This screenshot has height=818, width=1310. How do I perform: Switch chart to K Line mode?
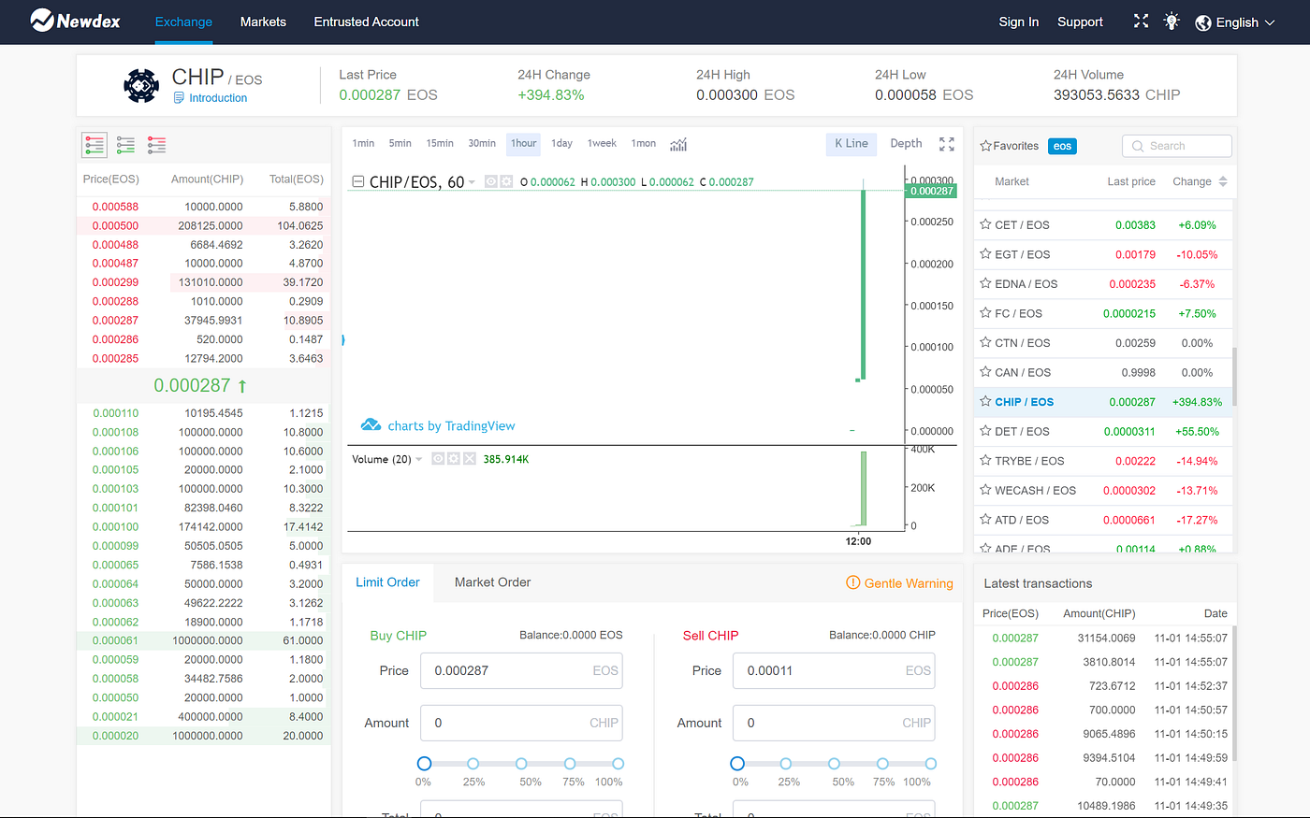851,143
